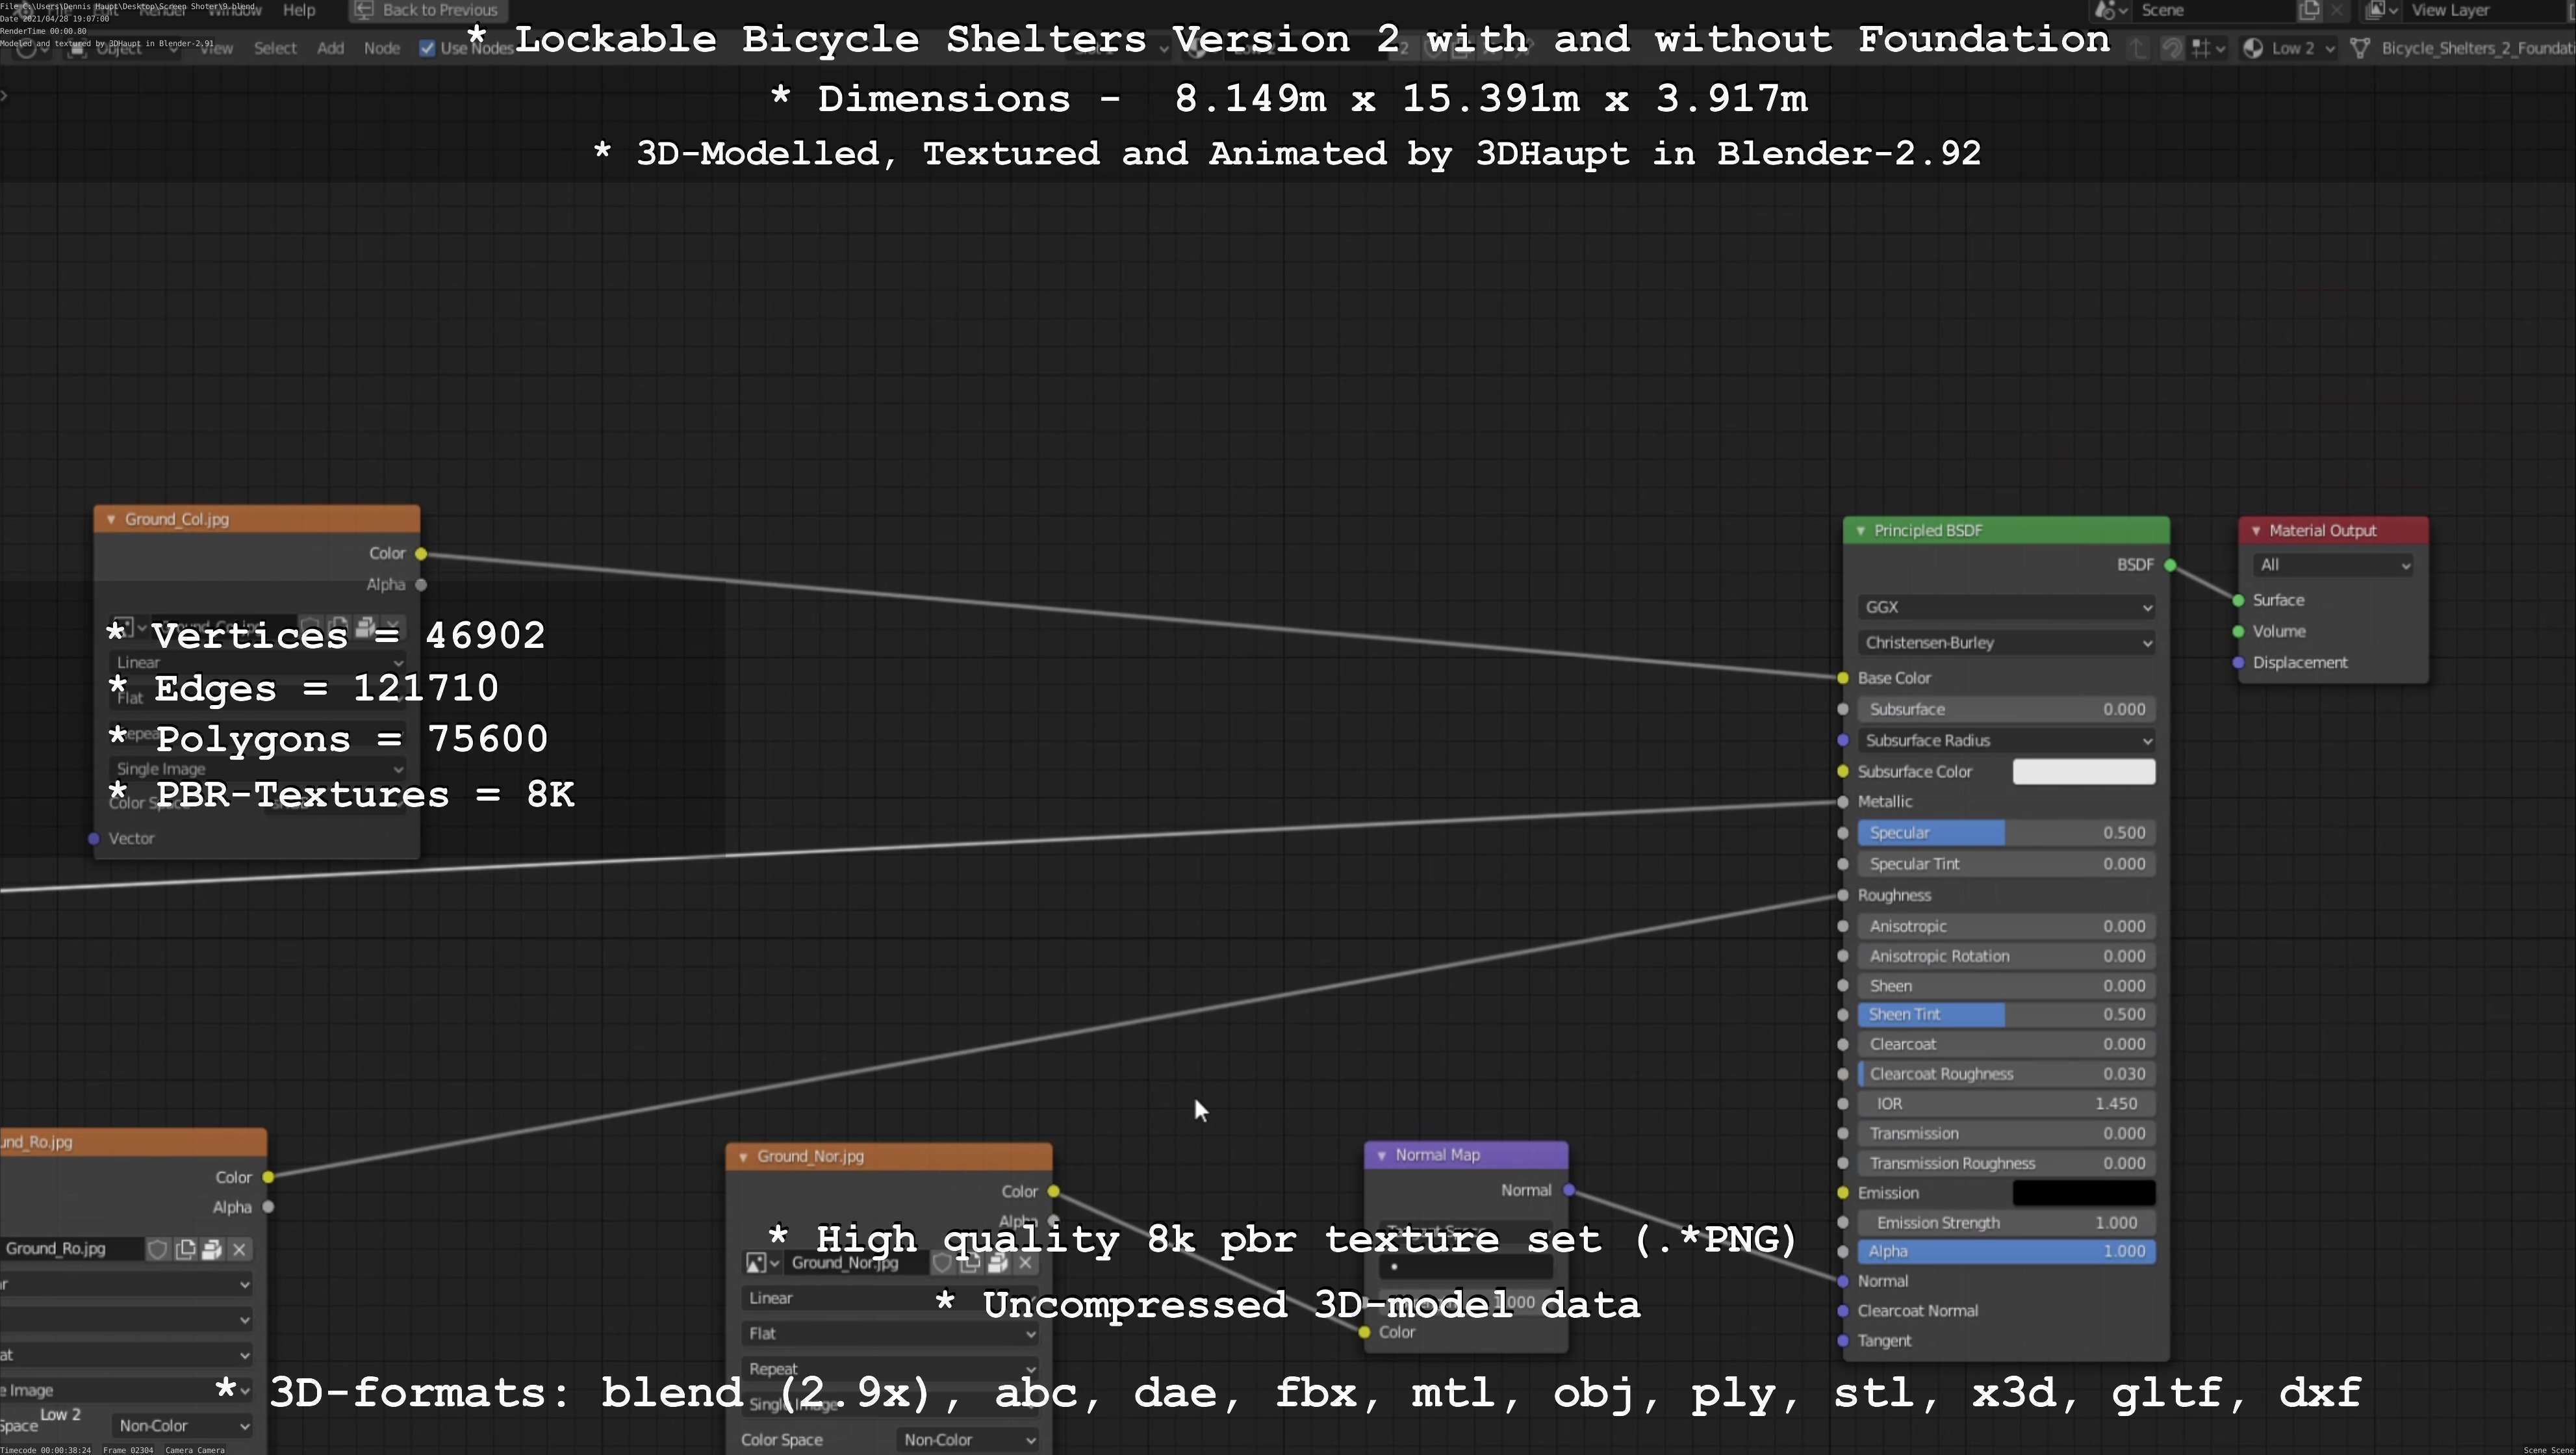Click new image copy icon for Ground_Ro.jpg
The image size is (2576, 1455).
click(x=185, y=1249)
